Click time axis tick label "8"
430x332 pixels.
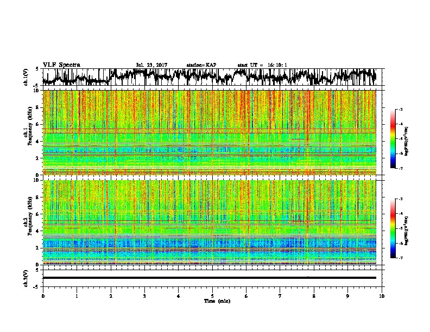(x=314, y=296)
